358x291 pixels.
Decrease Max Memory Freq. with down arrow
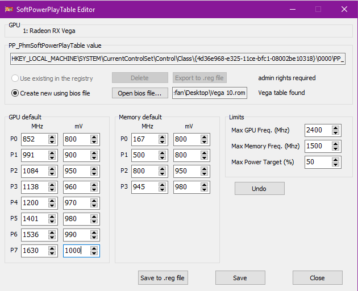tap(335, 149)
